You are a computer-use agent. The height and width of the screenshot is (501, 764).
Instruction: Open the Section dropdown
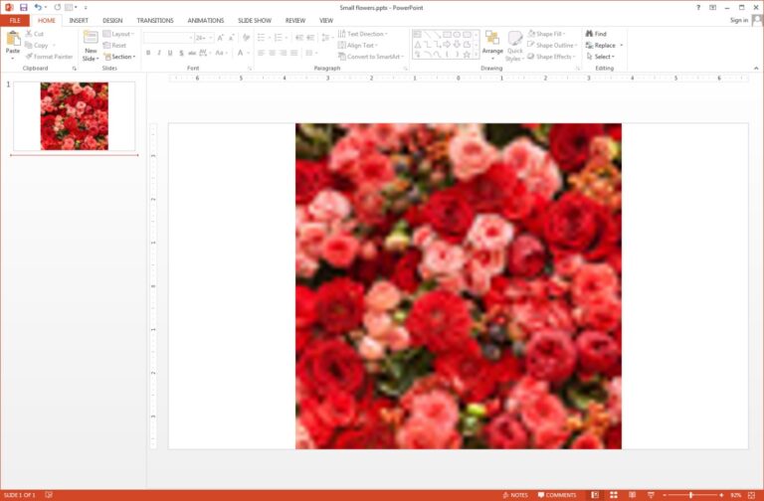click(x=119, y=57)
